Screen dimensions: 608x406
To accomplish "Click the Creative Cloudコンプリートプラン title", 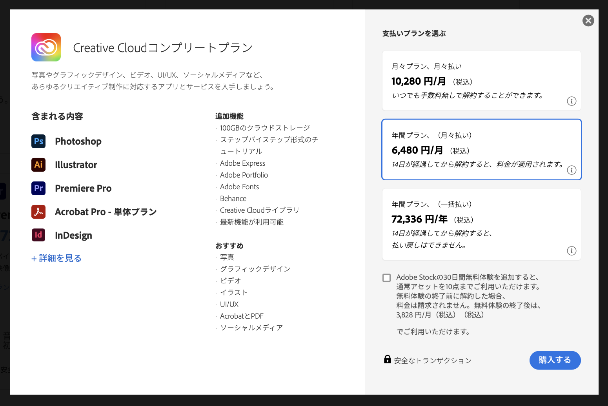I will pos(163,48).
